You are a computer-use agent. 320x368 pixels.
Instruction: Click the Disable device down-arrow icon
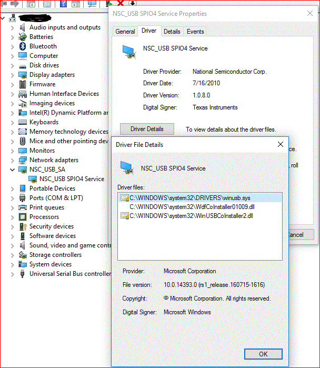point(133,3)
